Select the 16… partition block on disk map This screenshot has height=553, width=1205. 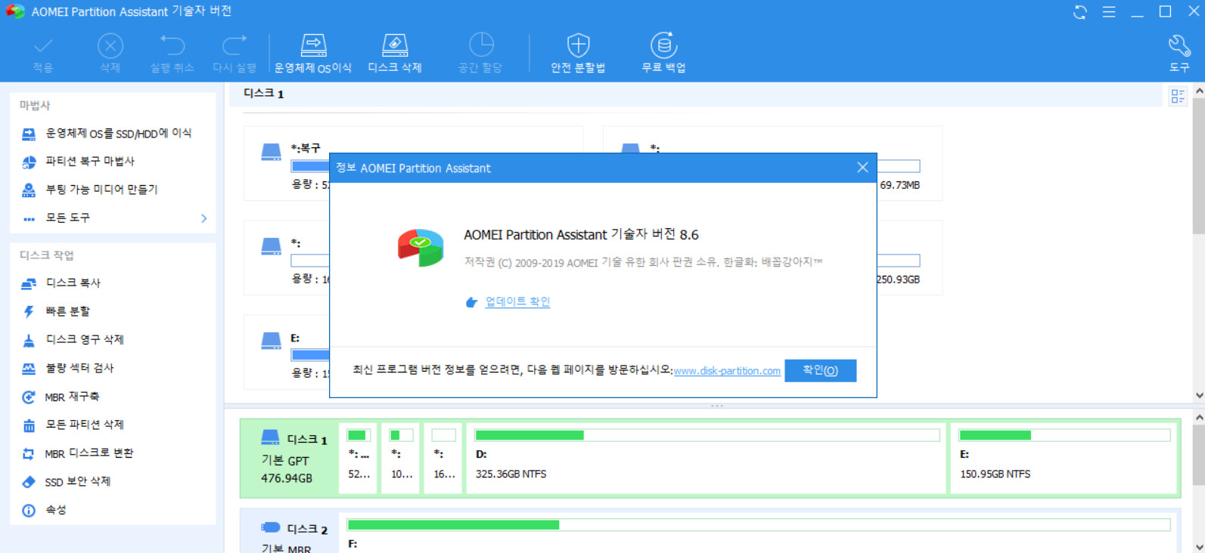(x=444, y=459)
